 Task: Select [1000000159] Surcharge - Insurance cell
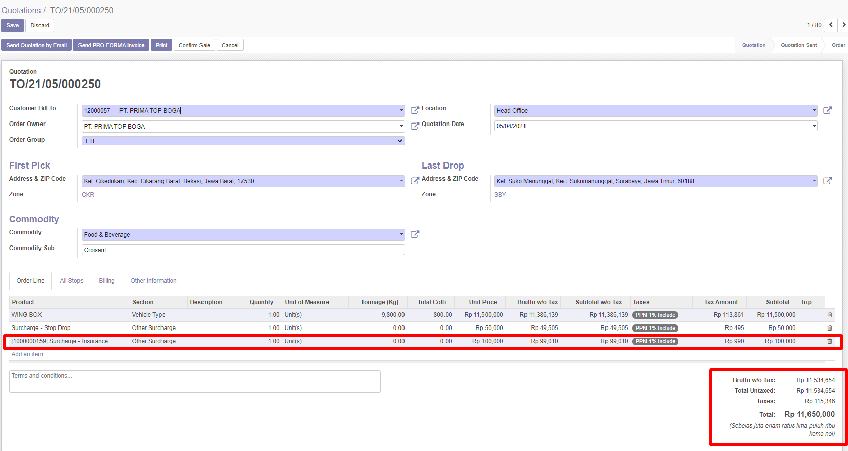69,341
